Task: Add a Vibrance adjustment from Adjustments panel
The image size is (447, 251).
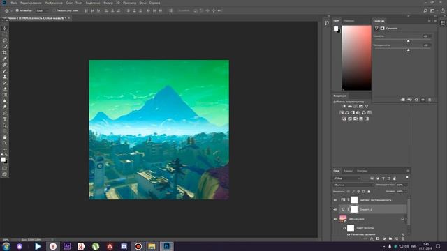Action: pos(367,106)
